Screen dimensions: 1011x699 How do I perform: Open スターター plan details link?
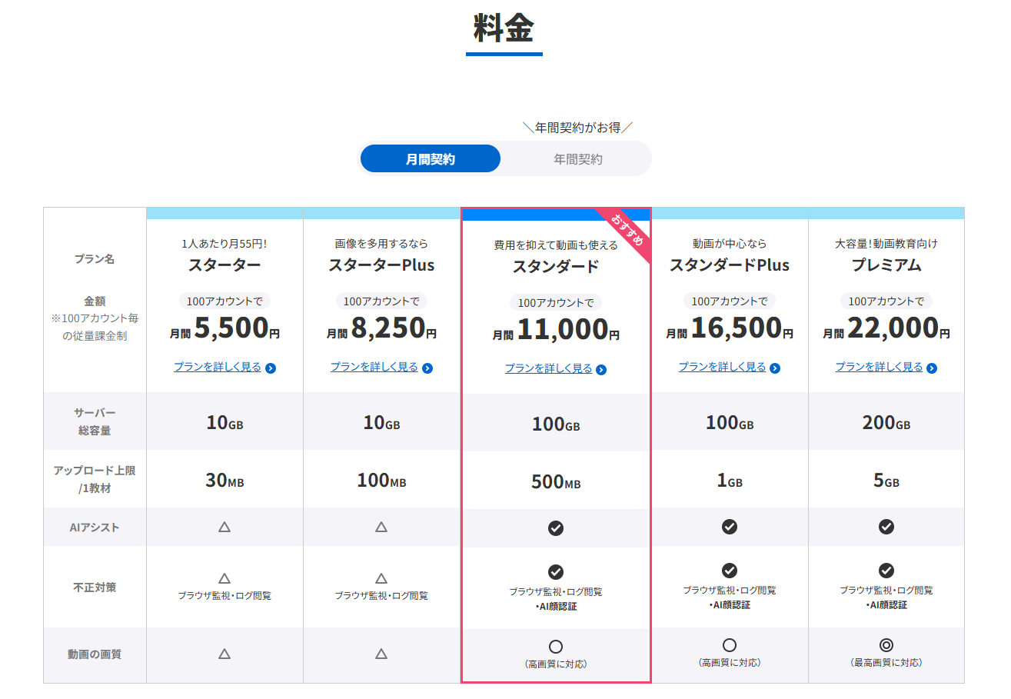coord(218,367)
